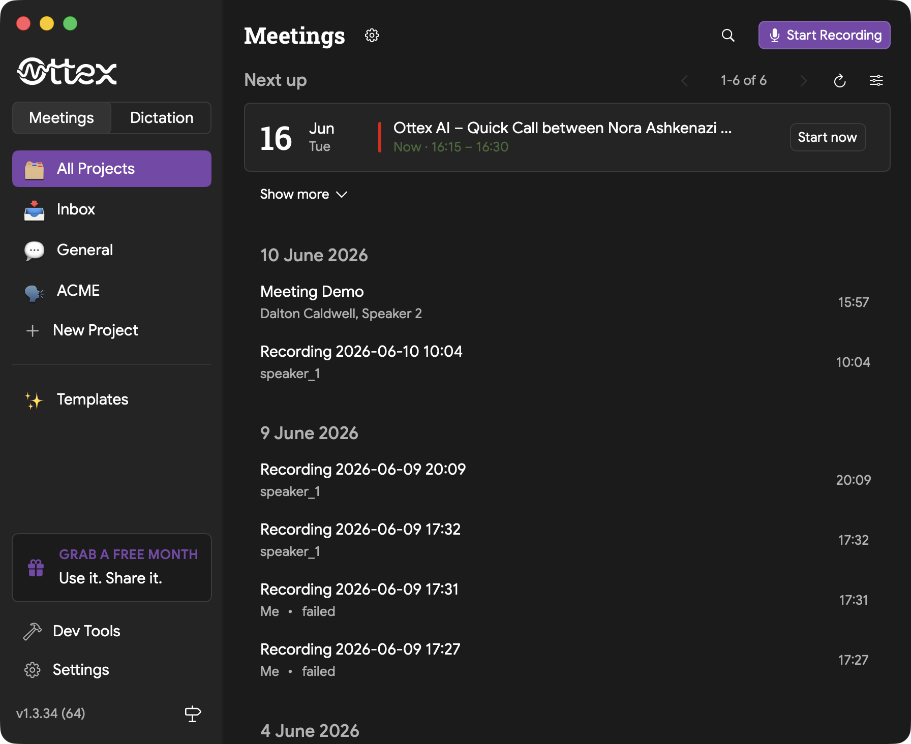911x744 pixels.
Task: Click the sidebar Settings gear icon
Action: pos(33,670)
